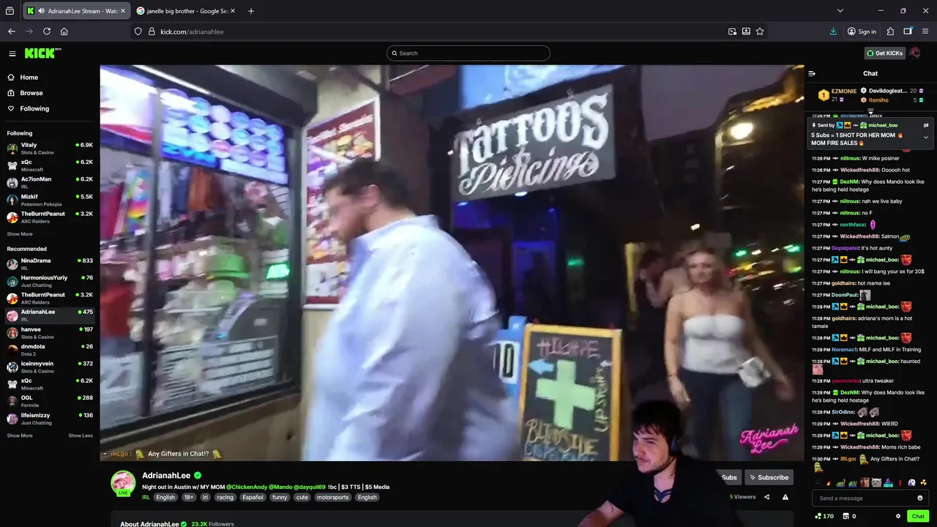The image size is (937, 527).
Task: Select the Español tag
Action: pyautogui.click(x=253, y=497)
